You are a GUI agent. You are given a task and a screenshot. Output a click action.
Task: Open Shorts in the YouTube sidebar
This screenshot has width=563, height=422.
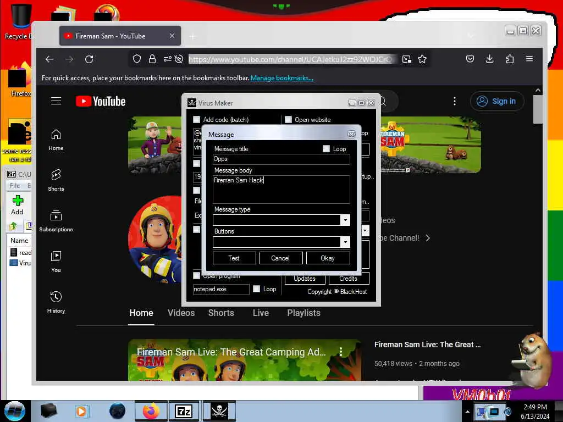tap(56, 180)
